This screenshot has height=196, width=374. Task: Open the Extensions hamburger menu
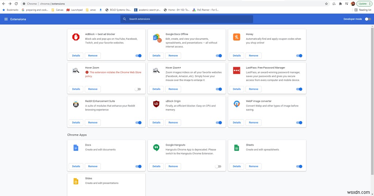coord(6,19)
